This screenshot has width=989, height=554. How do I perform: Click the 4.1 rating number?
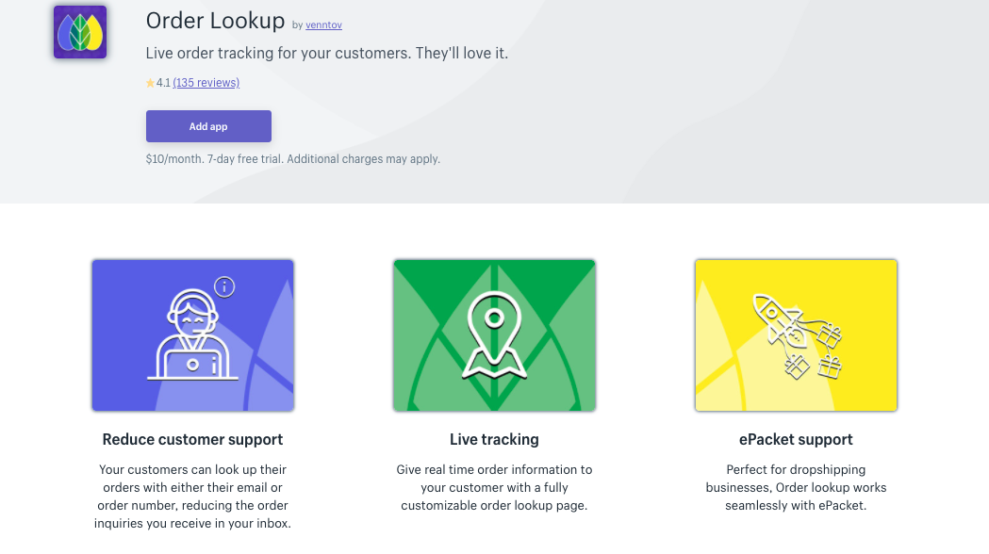[163, 83]
